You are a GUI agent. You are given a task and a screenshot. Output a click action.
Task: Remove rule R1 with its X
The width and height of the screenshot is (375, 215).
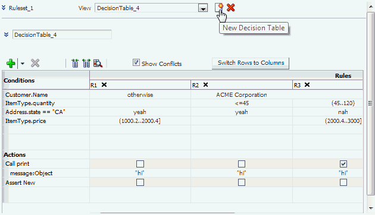[104, 85]
